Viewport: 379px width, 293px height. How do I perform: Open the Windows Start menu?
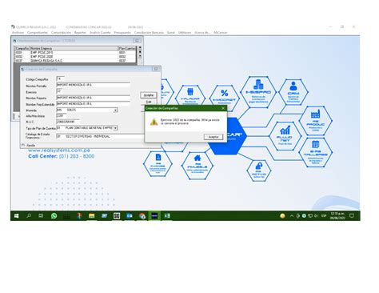point(16,215)
